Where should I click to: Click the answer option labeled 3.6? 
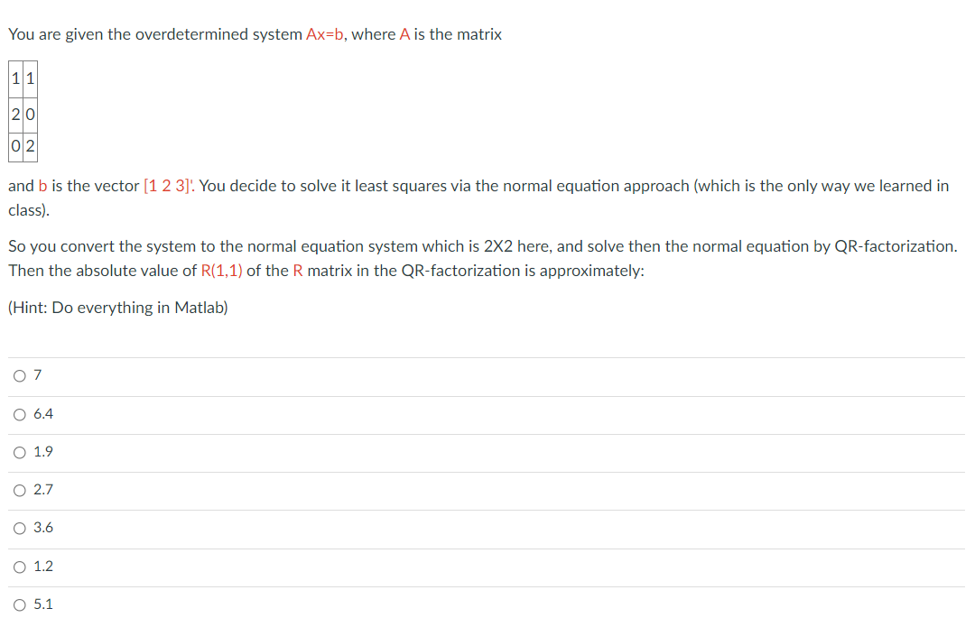click(x=40, y=528)
